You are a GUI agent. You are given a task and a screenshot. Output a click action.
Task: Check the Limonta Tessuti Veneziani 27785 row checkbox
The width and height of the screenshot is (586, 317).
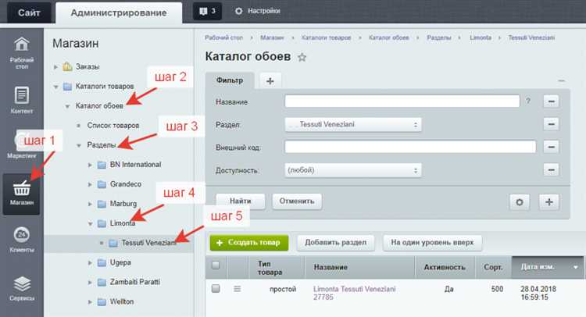pyautogui.click(x=216, y=289)
